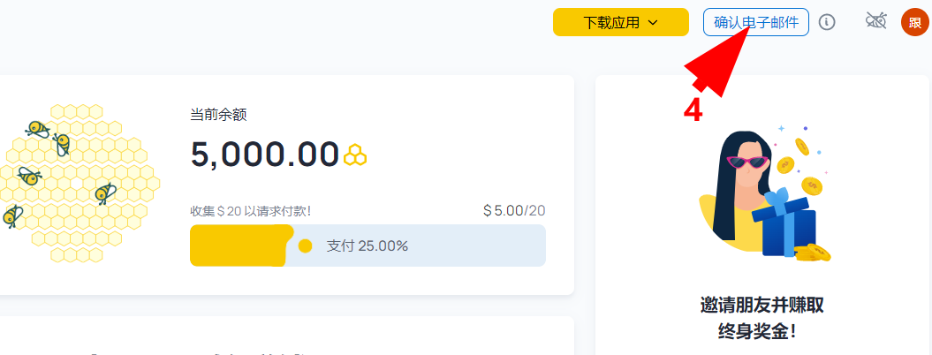Screen dimensions: 932x355
Task: Click the 当前余额 label
Action: tap(218, 115)
